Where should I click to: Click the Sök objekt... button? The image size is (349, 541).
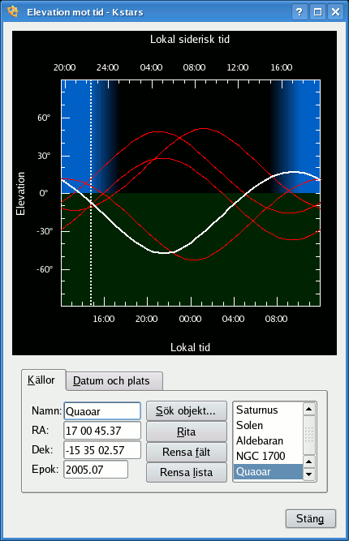point(187,411)
